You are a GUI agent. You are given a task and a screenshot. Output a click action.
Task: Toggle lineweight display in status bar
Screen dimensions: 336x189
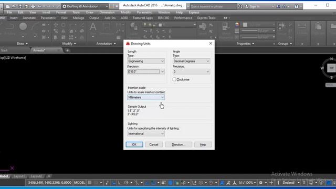click(x=164, y=183)
